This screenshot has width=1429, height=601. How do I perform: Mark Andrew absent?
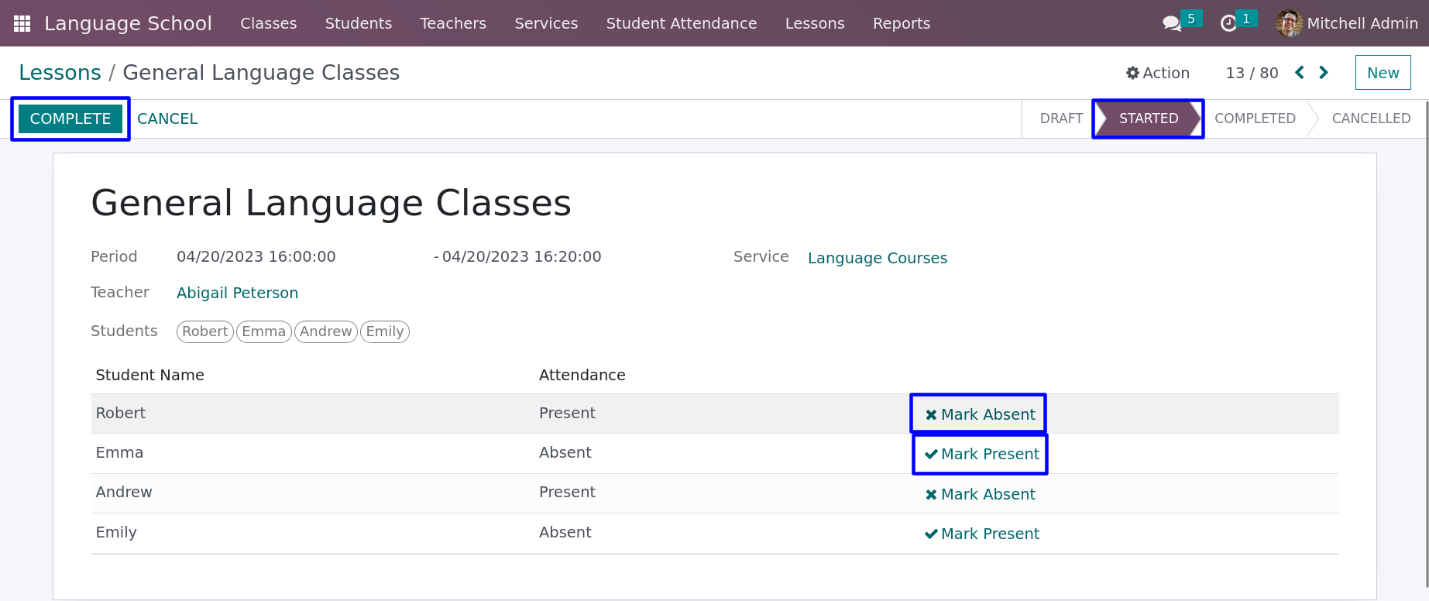[980, 494]
